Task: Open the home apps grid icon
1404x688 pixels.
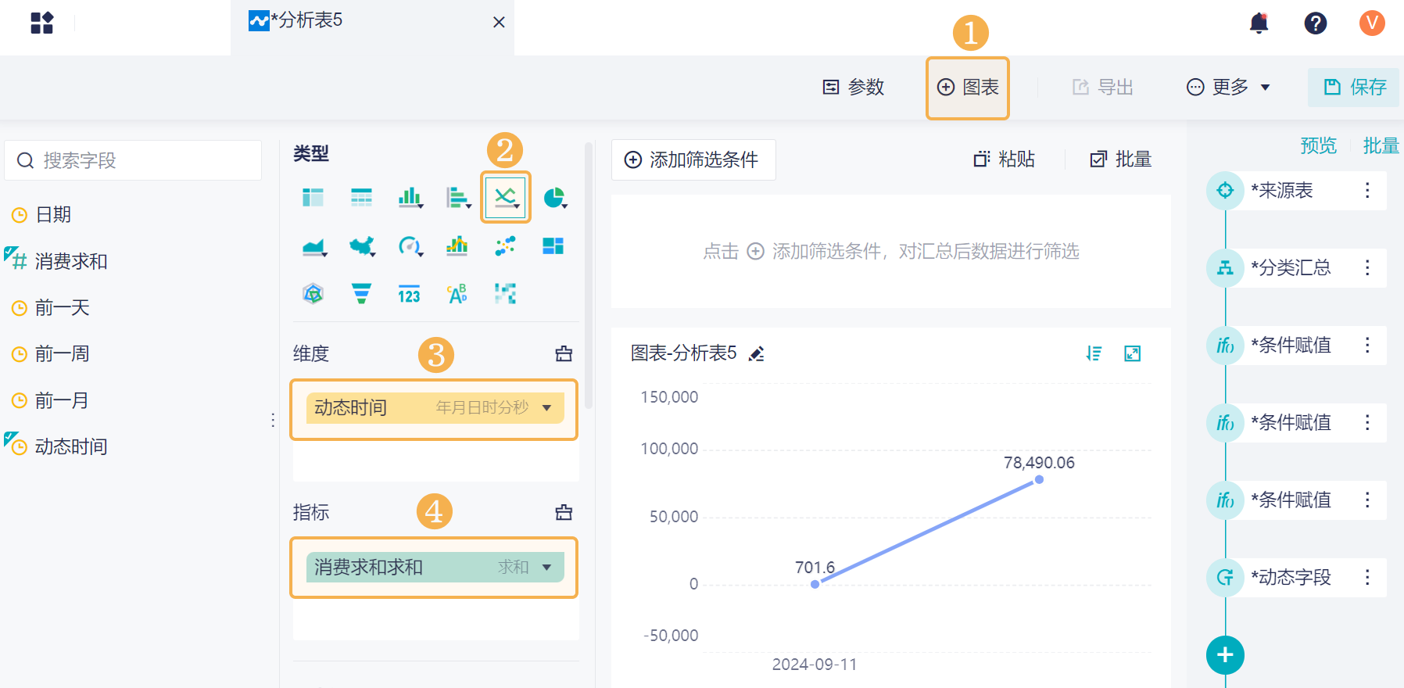Action: 41,23
